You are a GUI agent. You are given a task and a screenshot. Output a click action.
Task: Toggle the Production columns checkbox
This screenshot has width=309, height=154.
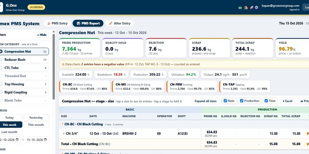242,101
